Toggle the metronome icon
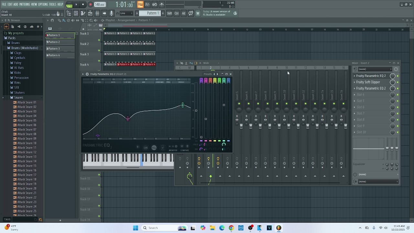The height and width of the screenshot is (233, 414). coord(162,5)
